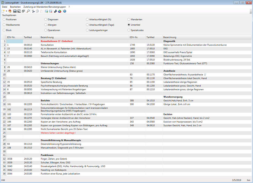Click the right EDV-Nr. column header

[137, 37]
